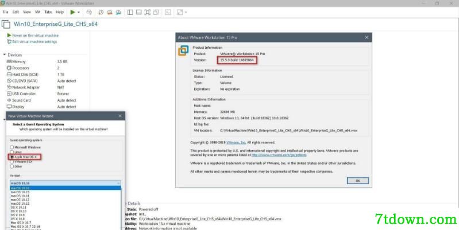Open the Help menu
The width and height of the screenshot is (459, 230).
(x=60, y=12)
